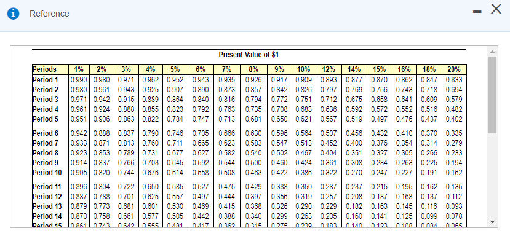Screen dimensions: 510x236
Task: Click the table scrollbar up arrow
Action: (492, 52)
